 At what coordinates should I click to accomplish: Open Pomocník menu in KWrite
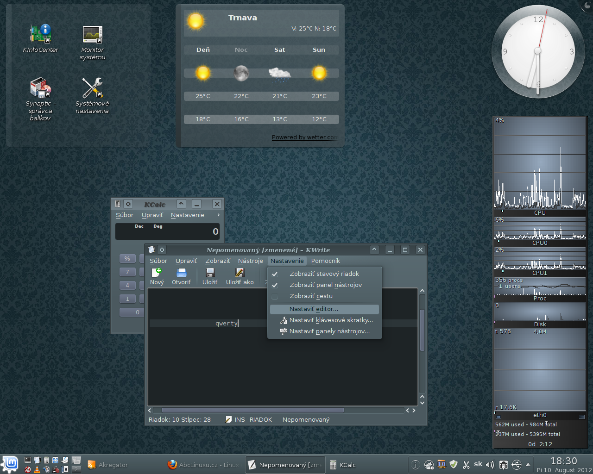326,261
